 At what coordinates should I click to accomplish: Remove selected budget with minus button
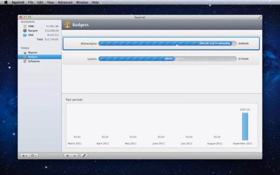(75, 156)
